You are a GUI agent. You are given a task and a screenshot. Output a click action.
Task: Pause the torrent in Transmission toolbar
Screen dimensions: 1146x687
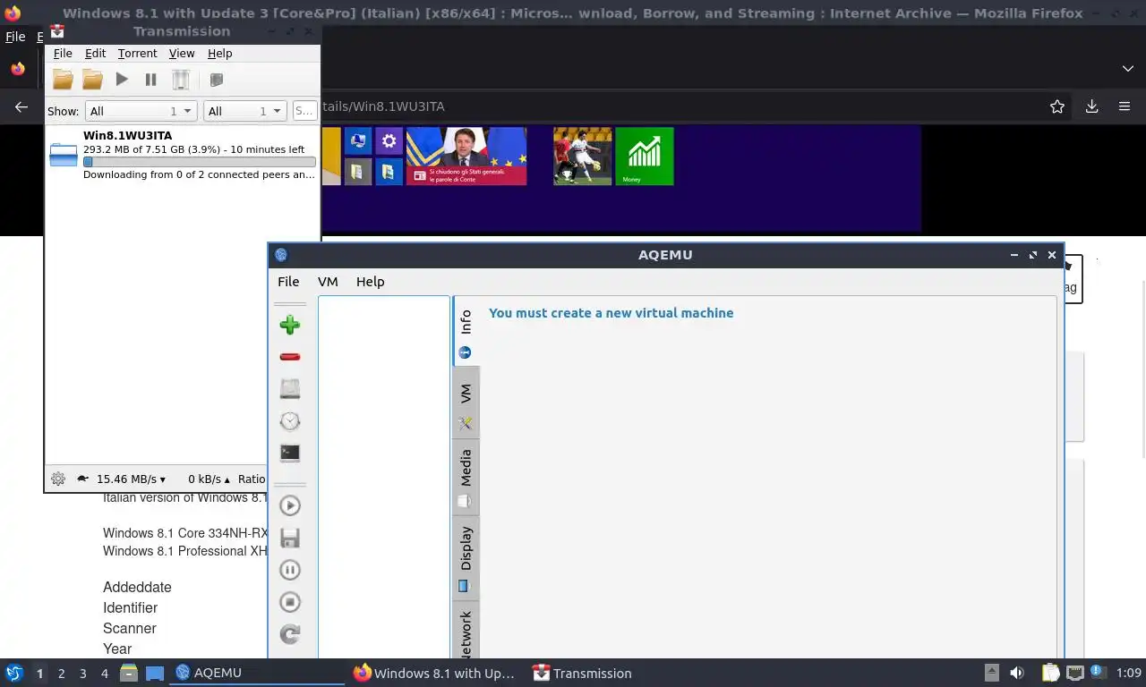point(150,80)
